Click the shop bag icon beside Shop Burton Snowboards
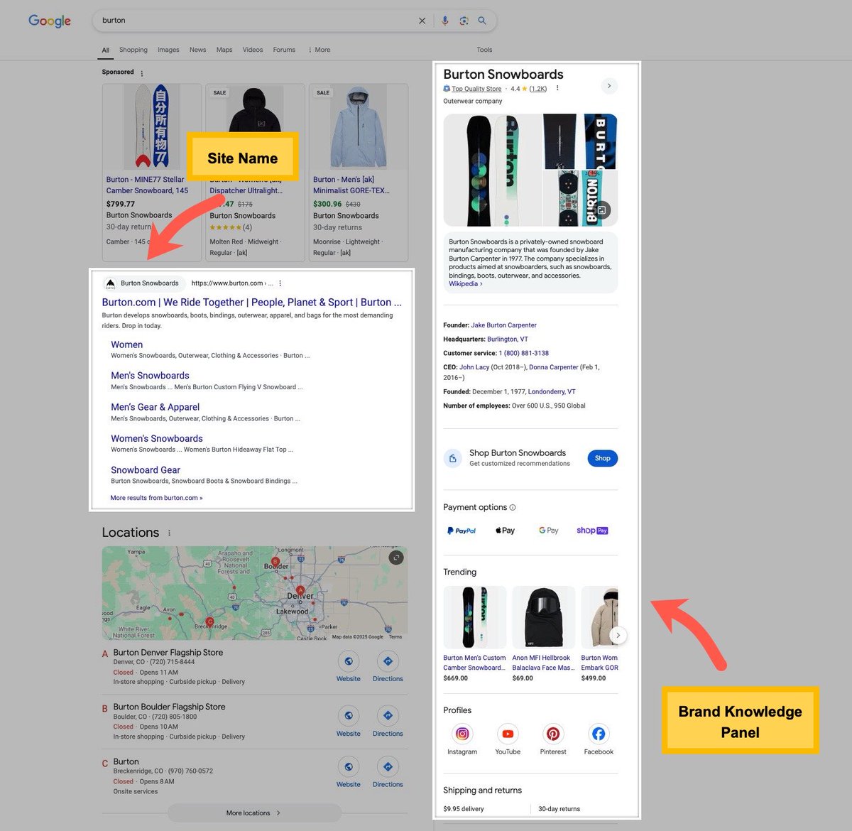Screen dimensions: 852x831 453,458
